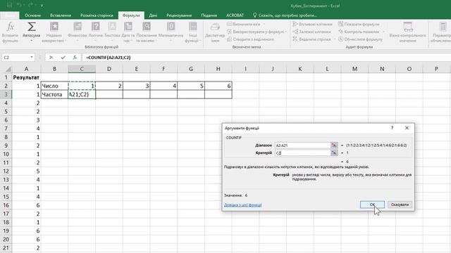Click Create from Selection ribbon command
451x253 pixels.
click(250, 39)
